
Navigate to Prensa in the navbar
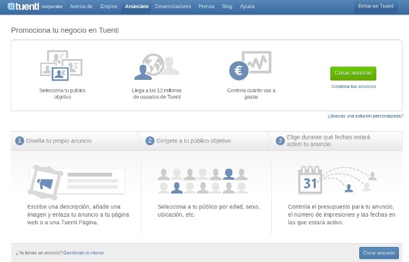point(206,6)
